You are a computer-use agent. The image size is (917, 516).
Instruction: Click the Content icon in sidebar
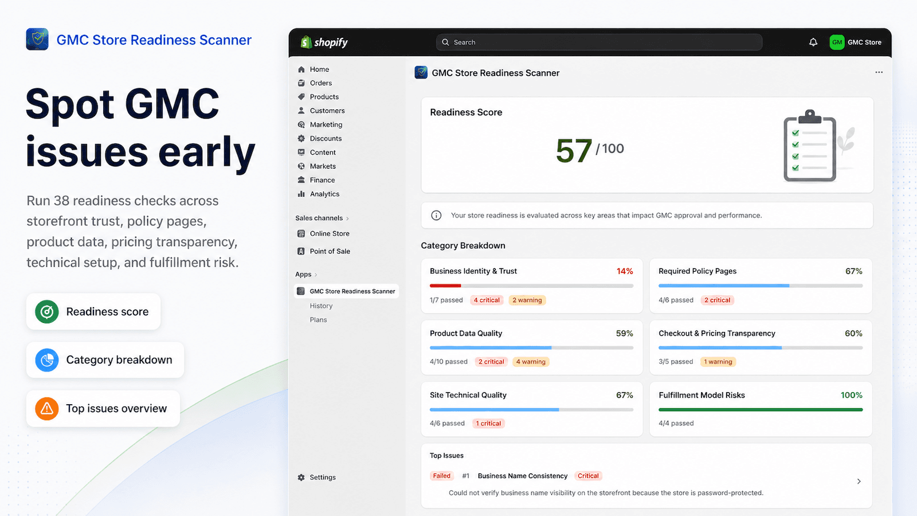pos(301,153)
